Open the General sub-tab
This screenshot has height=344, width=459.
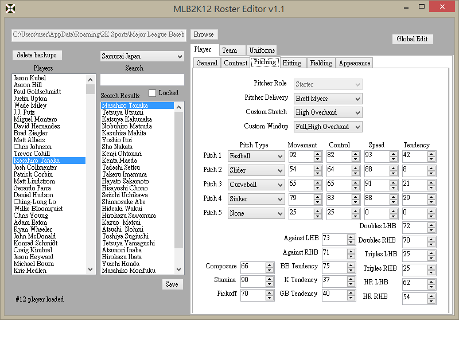[x=207, y=63]
